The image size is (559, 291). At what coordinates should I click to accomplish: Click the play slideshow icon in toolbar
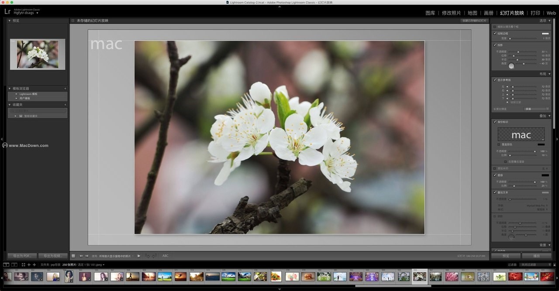point(138,256)
